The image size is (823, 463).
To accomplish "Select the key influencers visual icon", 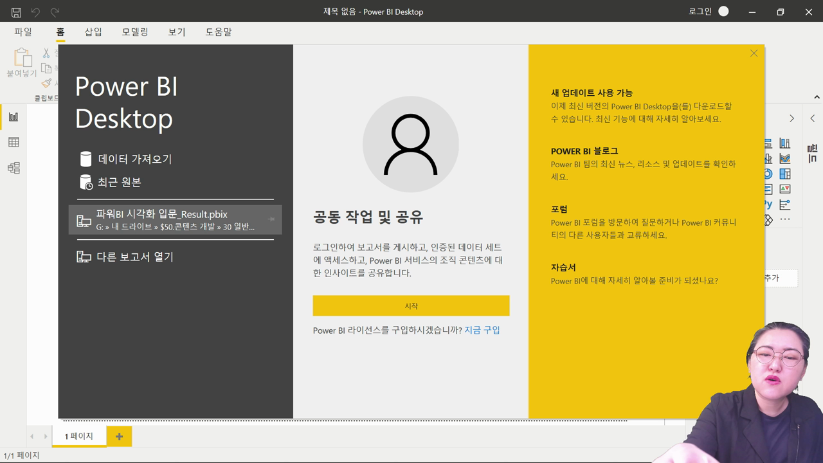I will click(785, 204).
